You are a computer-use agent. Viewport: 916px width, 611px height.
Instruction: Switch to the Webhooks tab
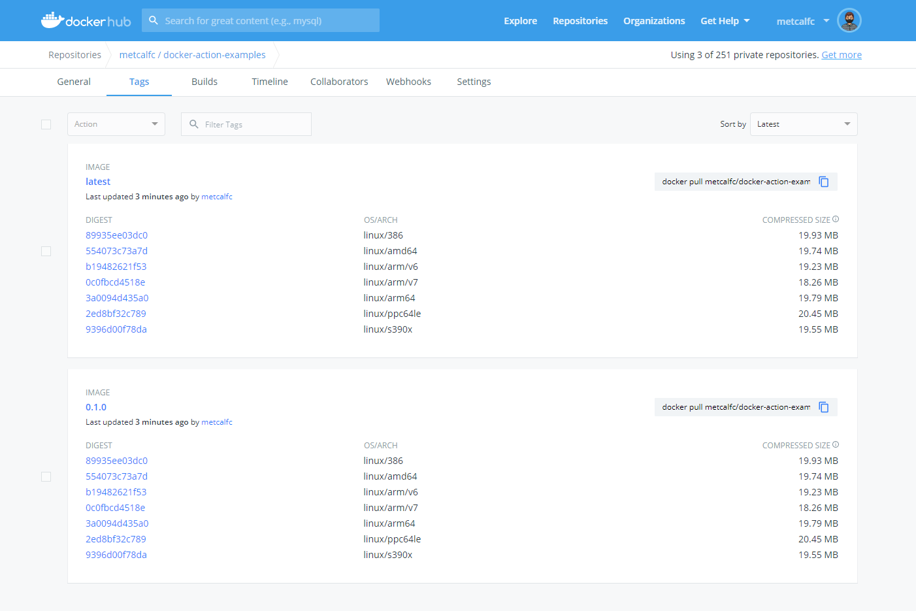(408, 82)
